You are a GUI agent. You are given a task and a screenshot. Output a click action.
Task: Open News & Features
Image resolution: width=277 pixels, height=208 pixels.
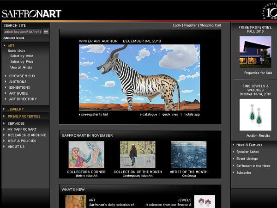(x=249, y=145)
